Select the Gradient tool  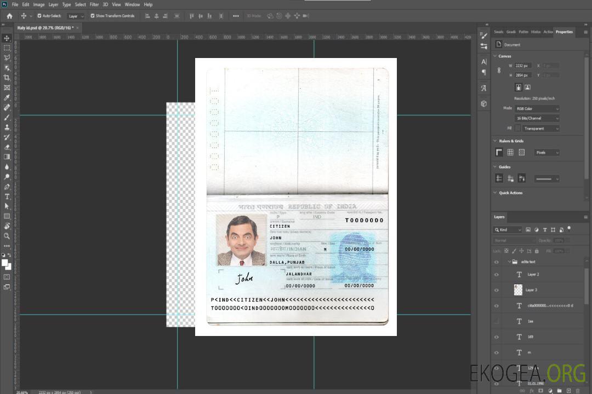click(7, 157)
